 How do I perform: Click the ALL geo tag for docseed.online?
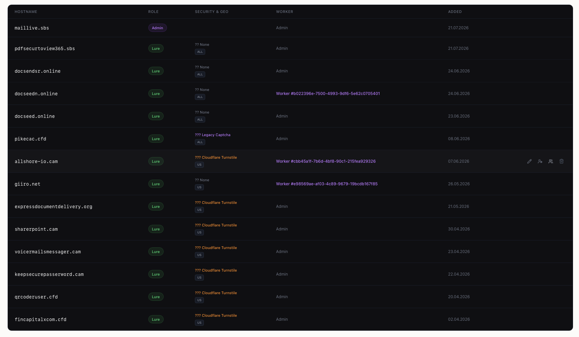200,120
